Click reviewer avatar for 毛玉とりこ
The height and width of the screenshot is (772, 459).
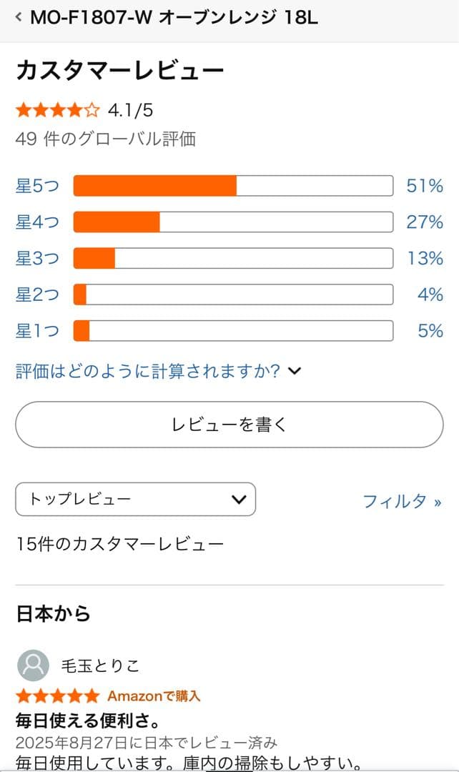pyautogui.click(x=33, y=665)
